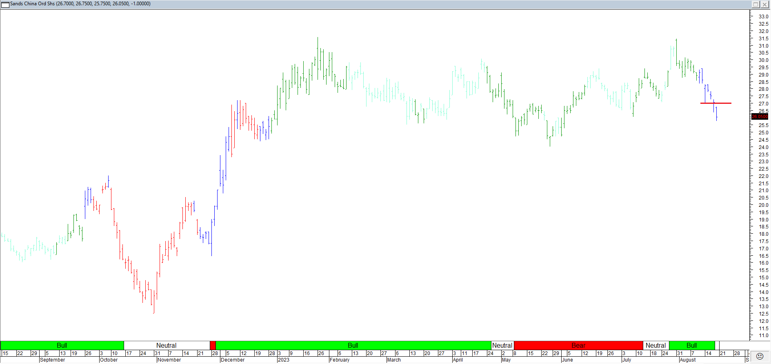Click the December month label
The image size is (771, 364).
[233, 360]
